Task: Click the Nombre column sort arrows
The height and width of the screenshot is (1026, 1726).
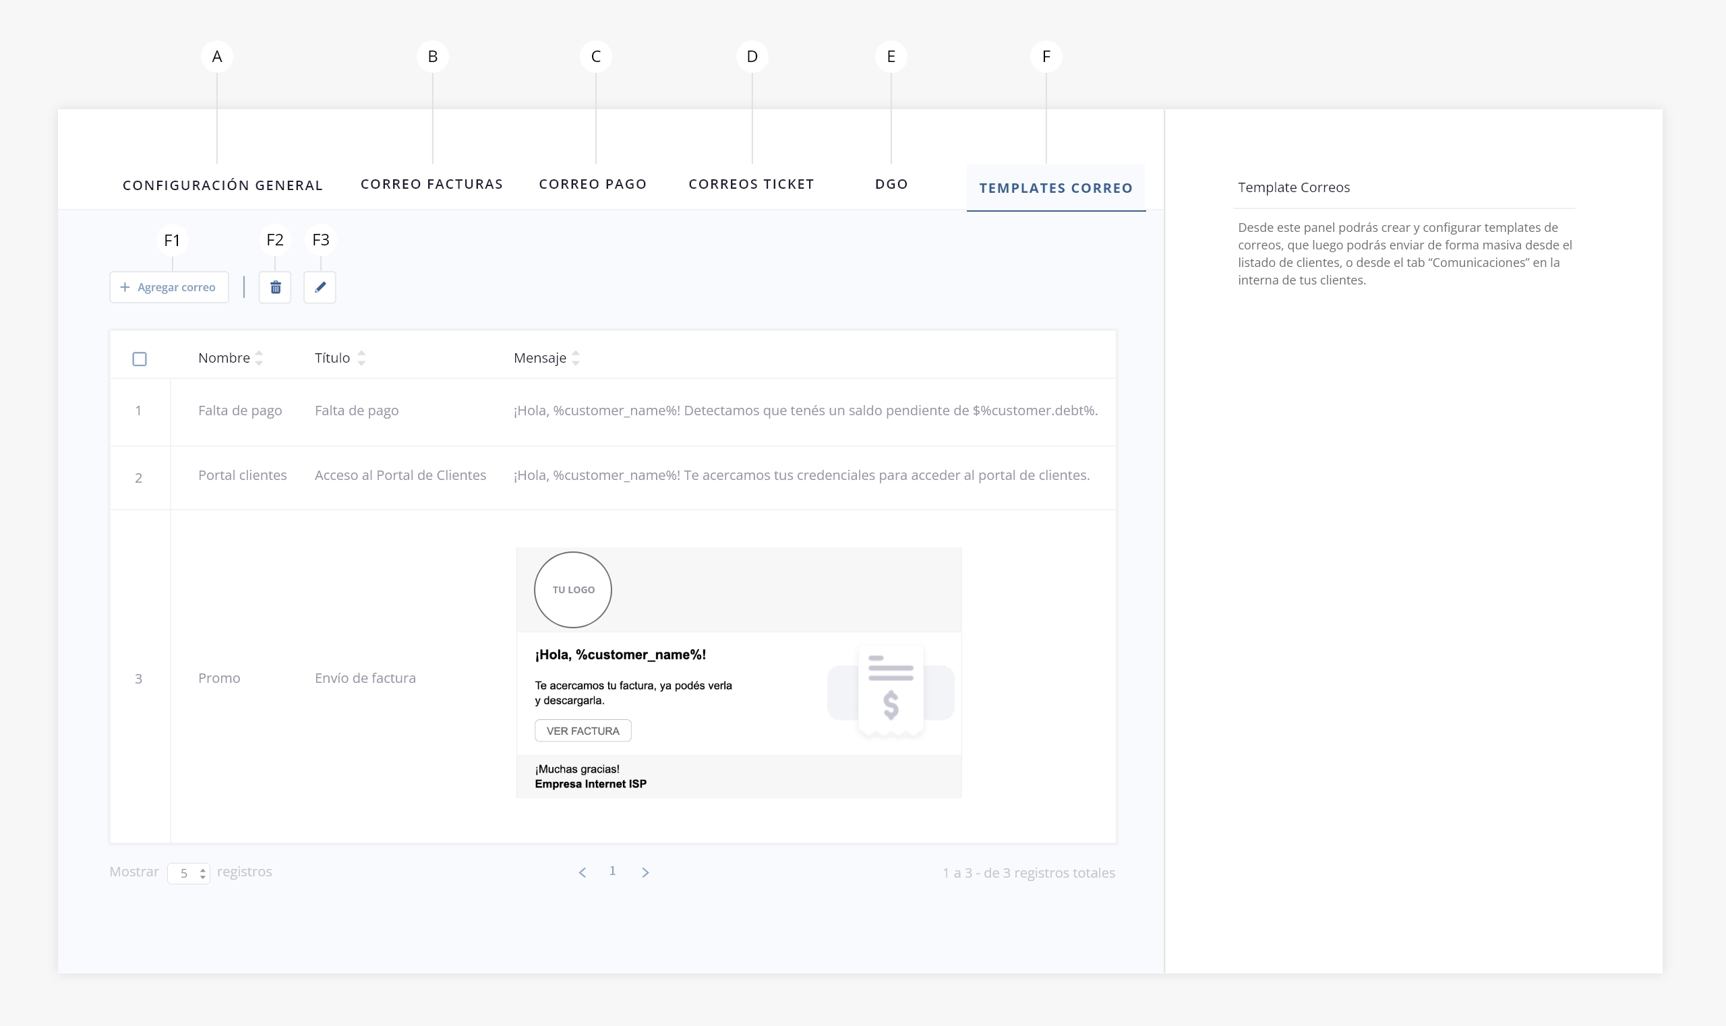Action: [x=260, y=358]
